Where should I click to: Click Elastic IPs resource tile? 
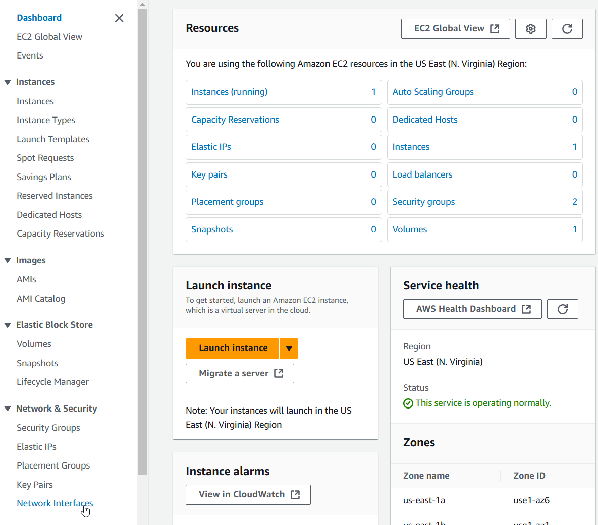click(x=284, y=147)
